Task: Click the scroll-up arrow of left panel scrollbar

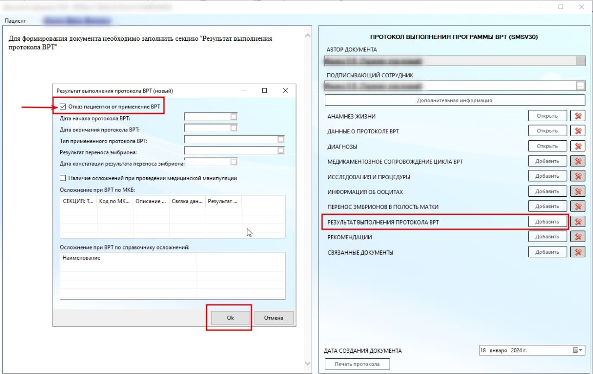Action: tap(308, 36)
